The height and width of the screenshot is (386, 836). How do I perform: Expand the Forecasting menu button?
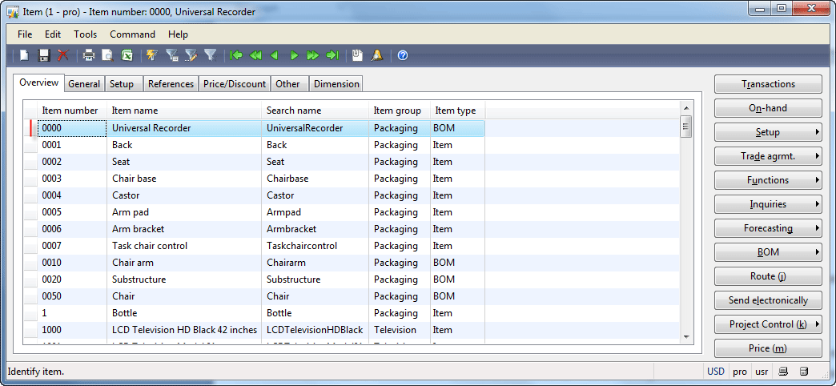coord(768,228)
